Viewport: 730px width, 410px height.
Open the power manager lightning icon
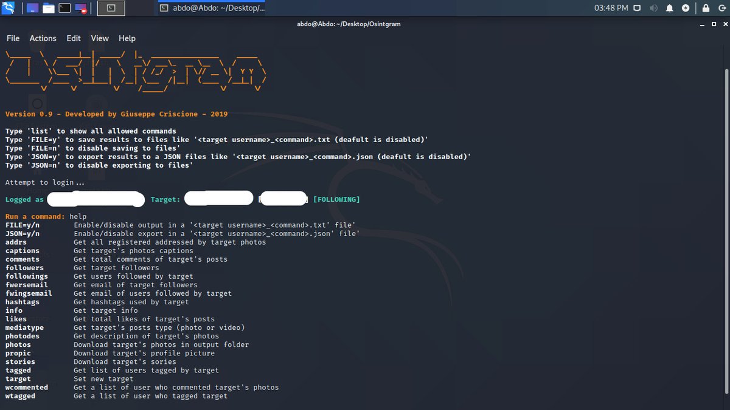click(x=686, y=8)
